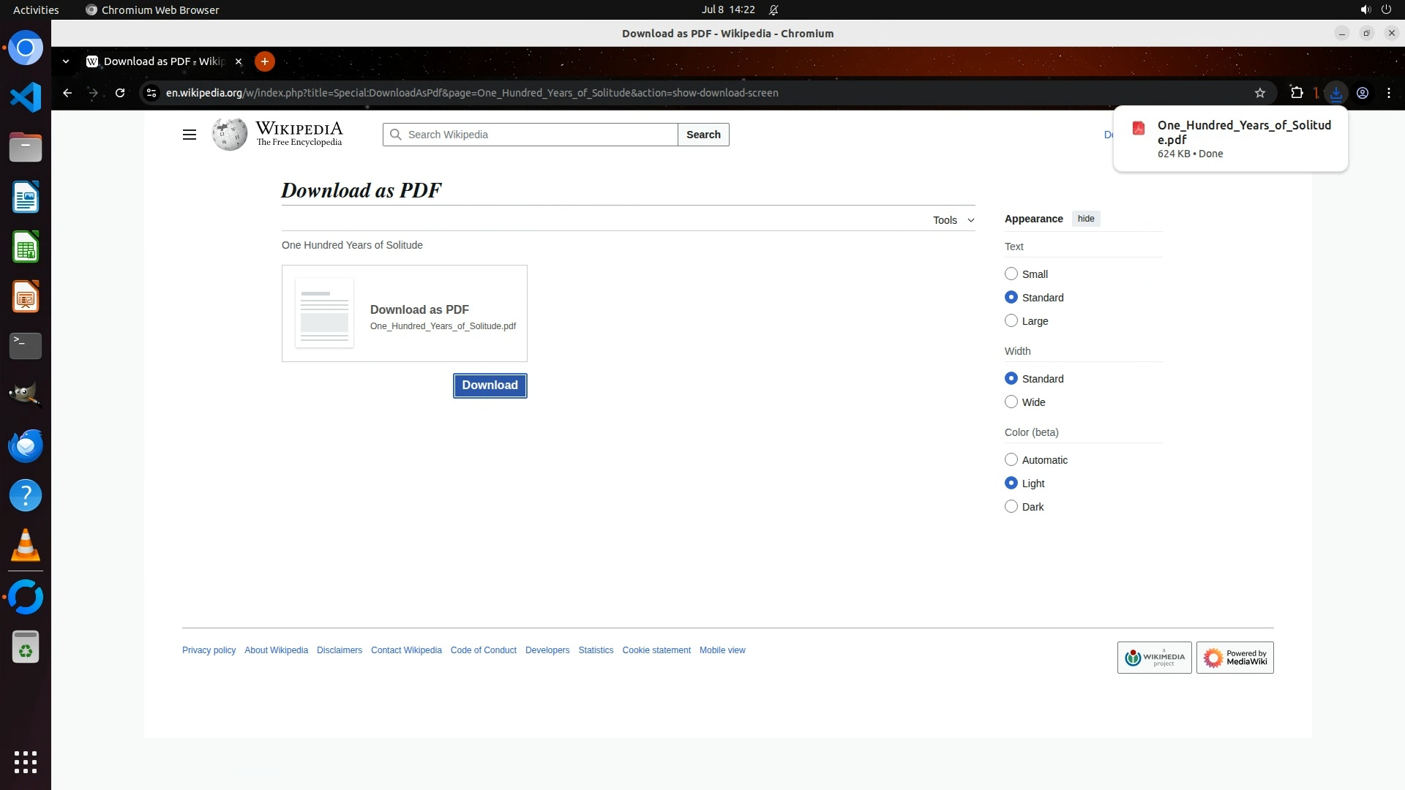The width and height of the screenshot is (1405, 790).
Task: Open the Wikipedia hamburger main menu
Action: [x=189, y=135]
